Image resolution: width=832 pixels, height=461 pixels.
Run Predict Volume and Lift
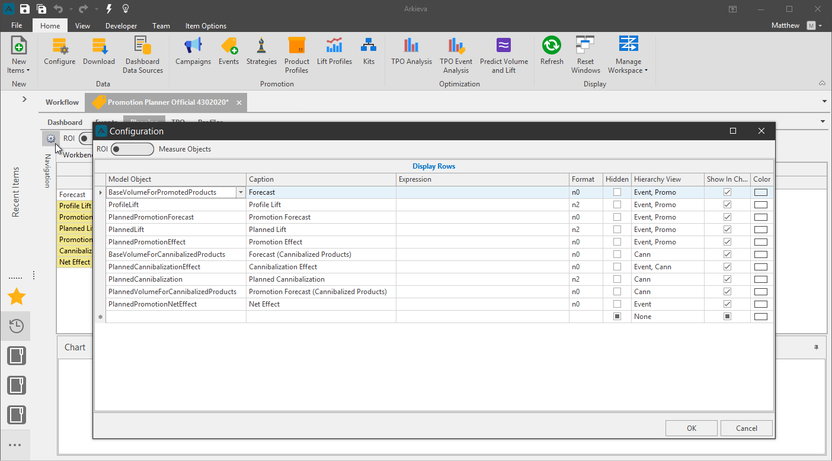point(504,55)
